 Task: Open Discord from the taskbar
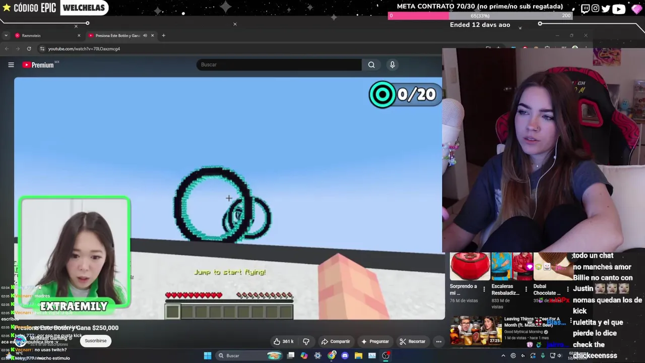345,355
